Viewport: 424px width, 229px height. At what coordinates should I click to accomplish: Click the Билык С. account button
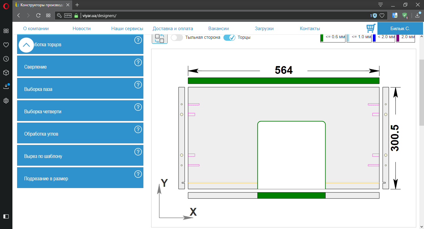pos(400,28)
